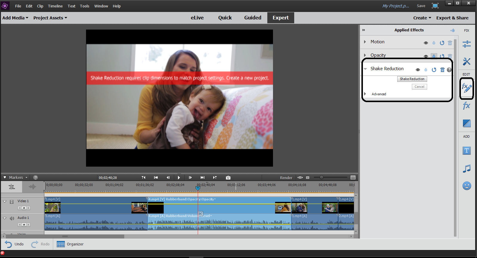Screen dimensions: 477x258
Task: Capture a freeze frame with camera icon
Action: pos(228,178)
